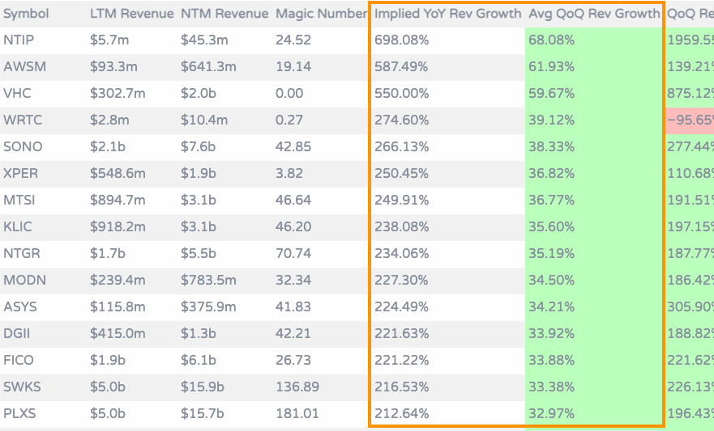Click Implied YoY growth 274.60%
This screenshot has height=431, width=714.
coord(402,120)
